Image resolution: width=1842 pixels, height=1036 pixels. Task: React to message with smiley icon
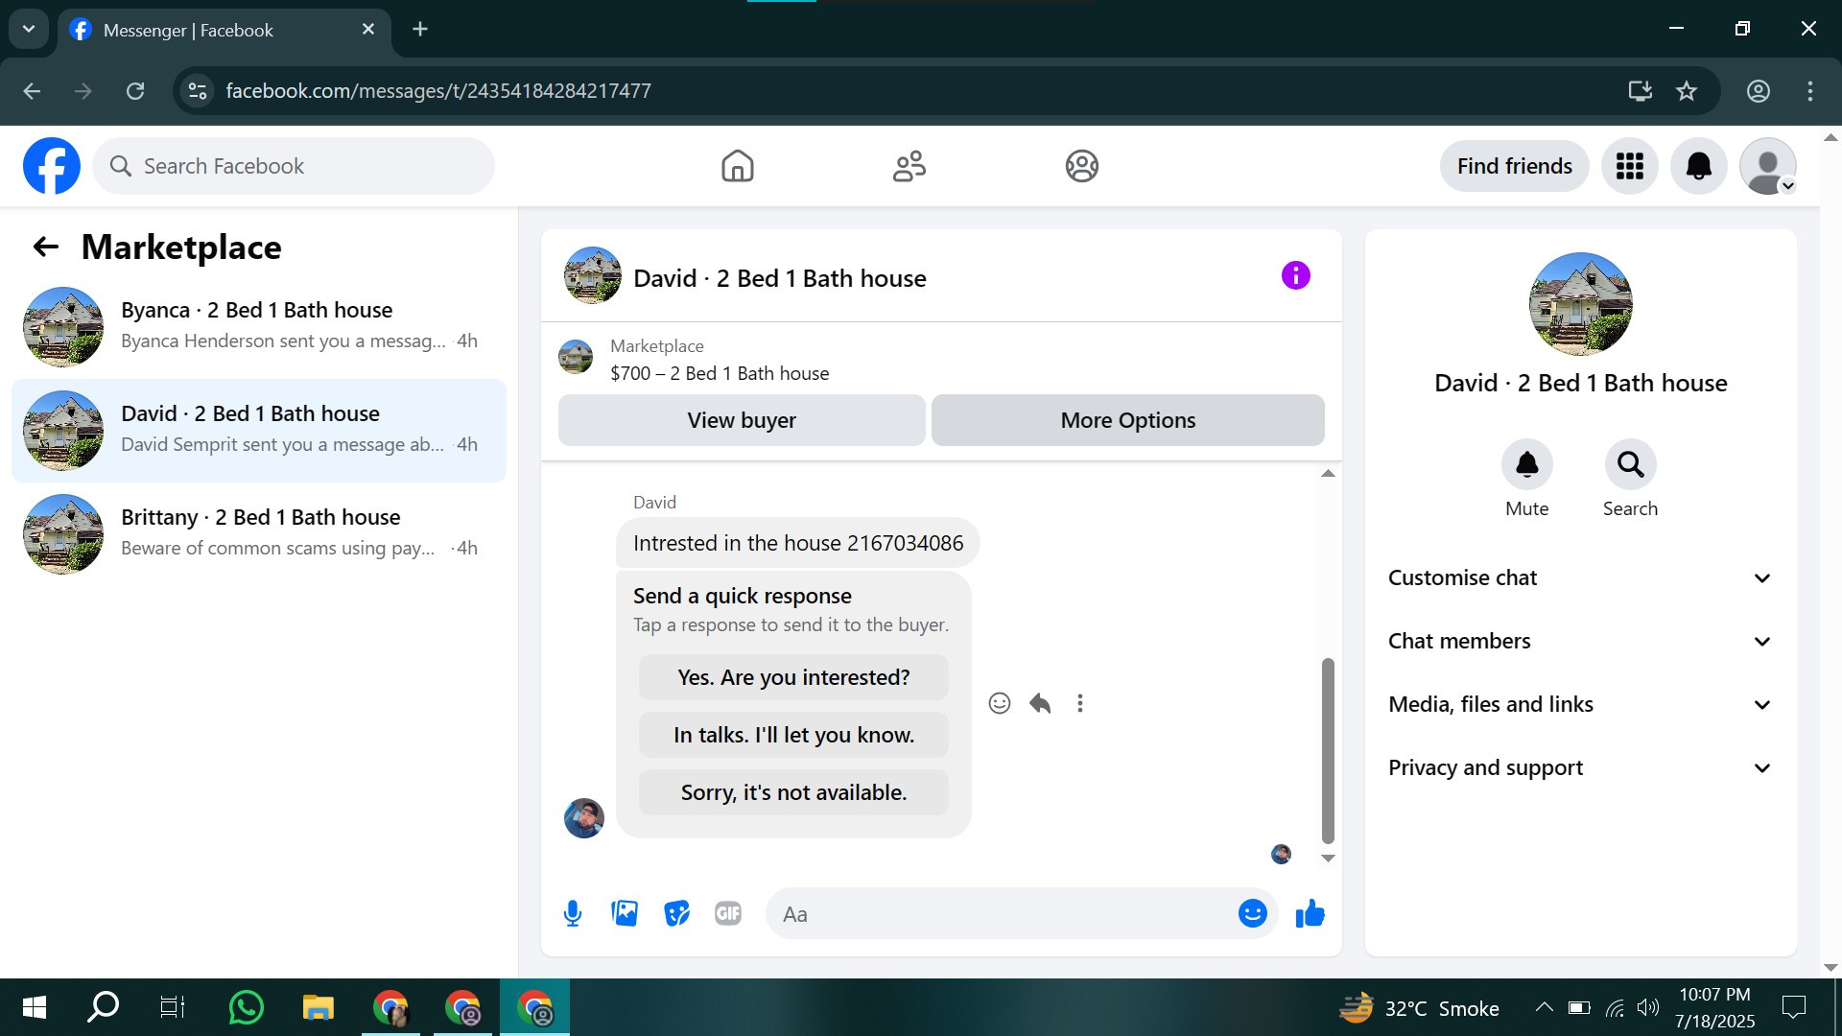tap(999, 703)
